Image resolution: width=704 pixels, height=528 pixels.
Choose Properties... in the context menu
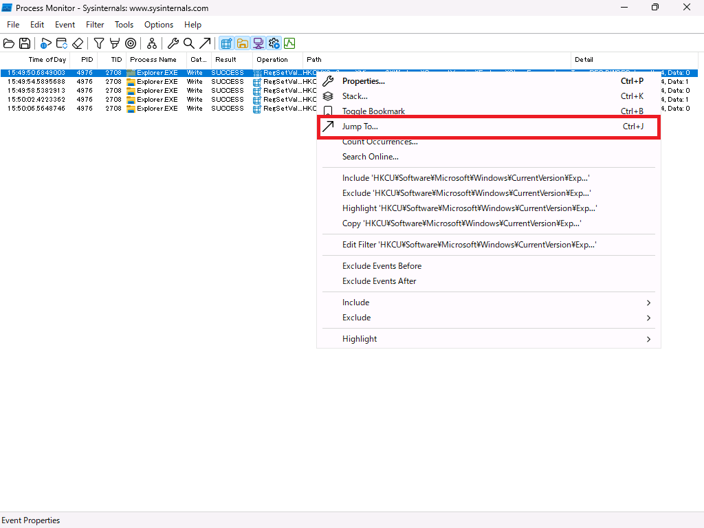[x=489, y=81]
